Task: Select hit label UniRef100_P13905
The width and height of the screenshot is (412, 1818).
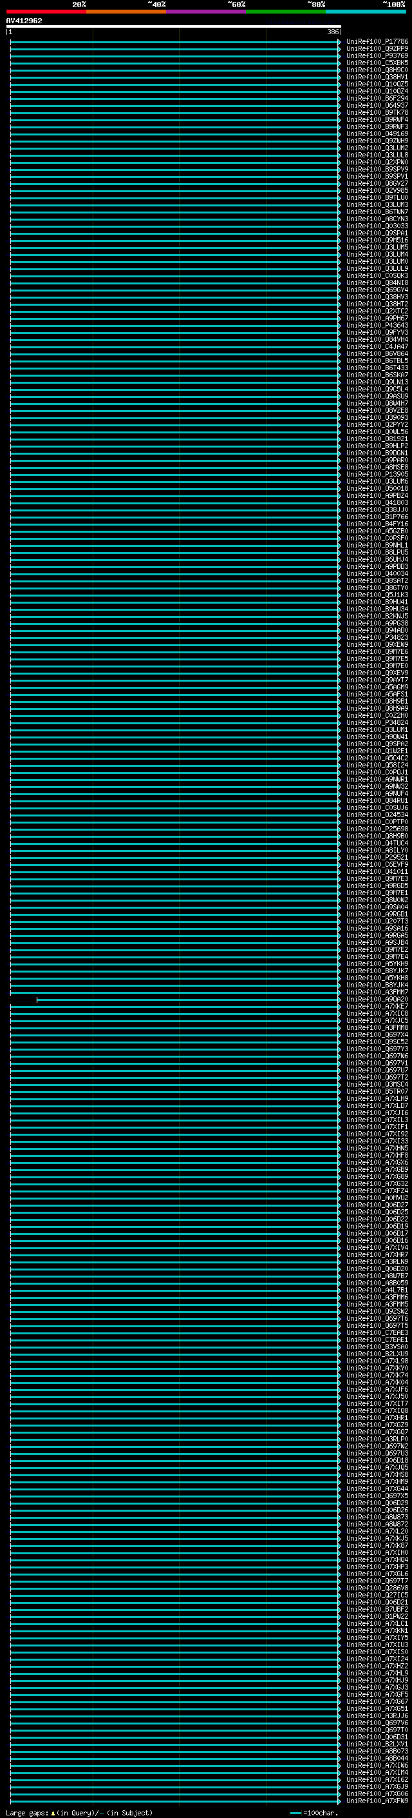Action: point(377,474)
